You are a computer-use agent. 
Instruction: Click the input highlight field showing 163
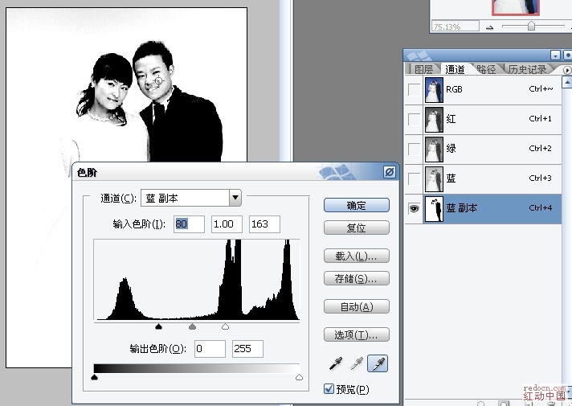click(x=265, y=224)
